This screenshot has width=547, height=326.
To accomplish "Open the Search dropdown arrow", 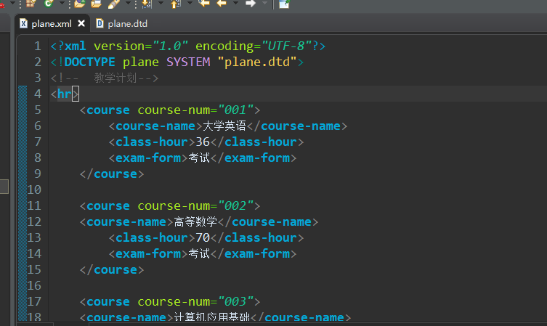I will pos(128,3).
